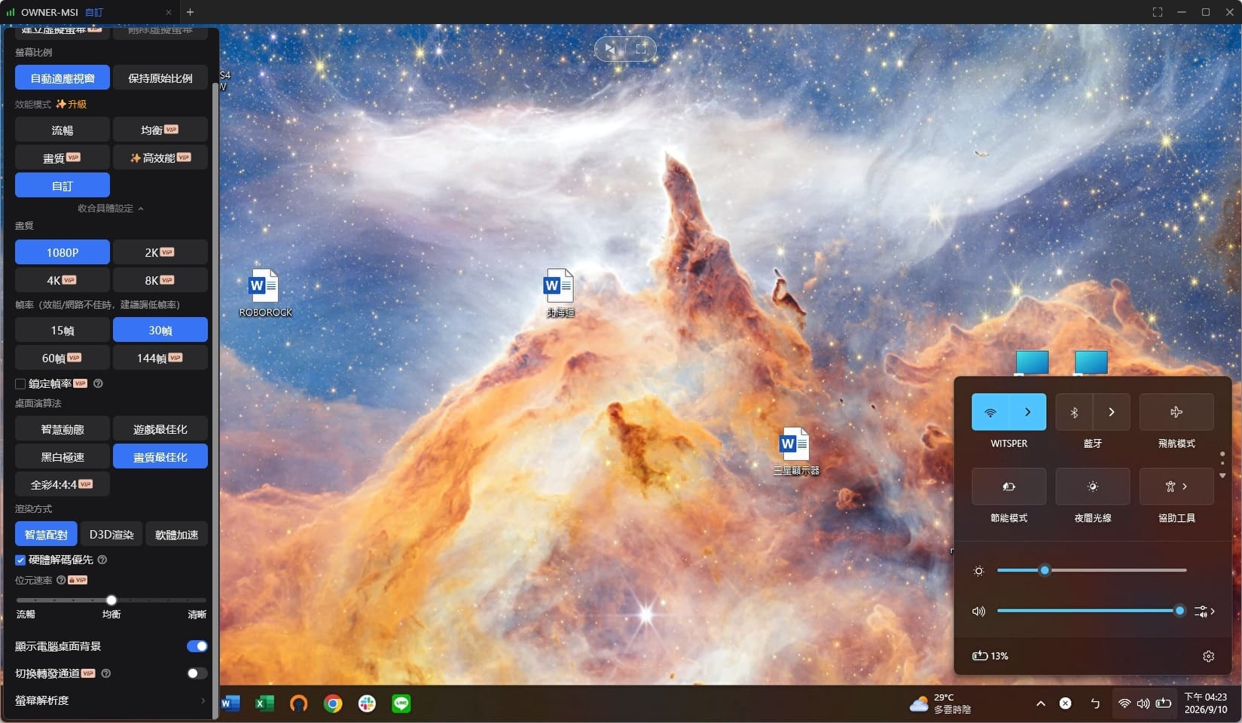Viewport: 1242px width, 723px height.
Task: Select the 保持原始比例 button
Action: click(160, 78)
